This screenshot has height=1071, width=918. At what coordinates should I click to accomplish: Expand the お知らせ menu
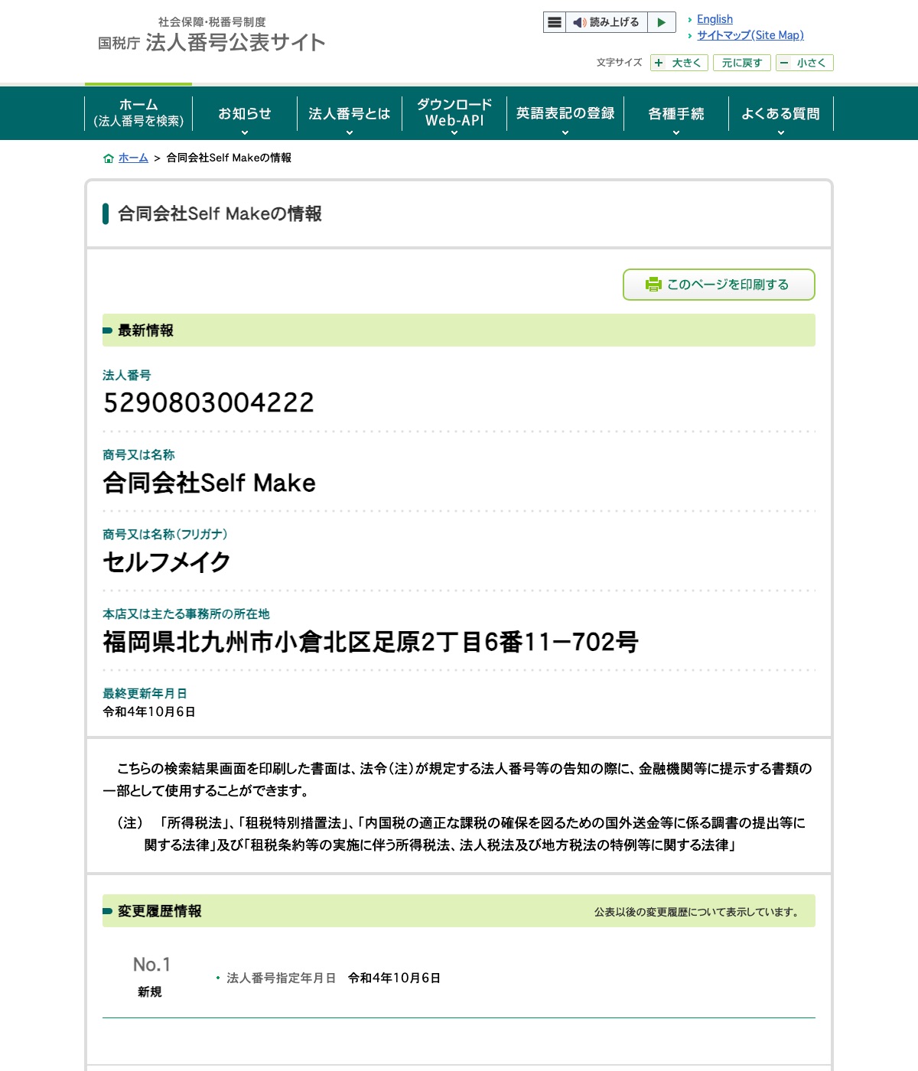point(245,113)
